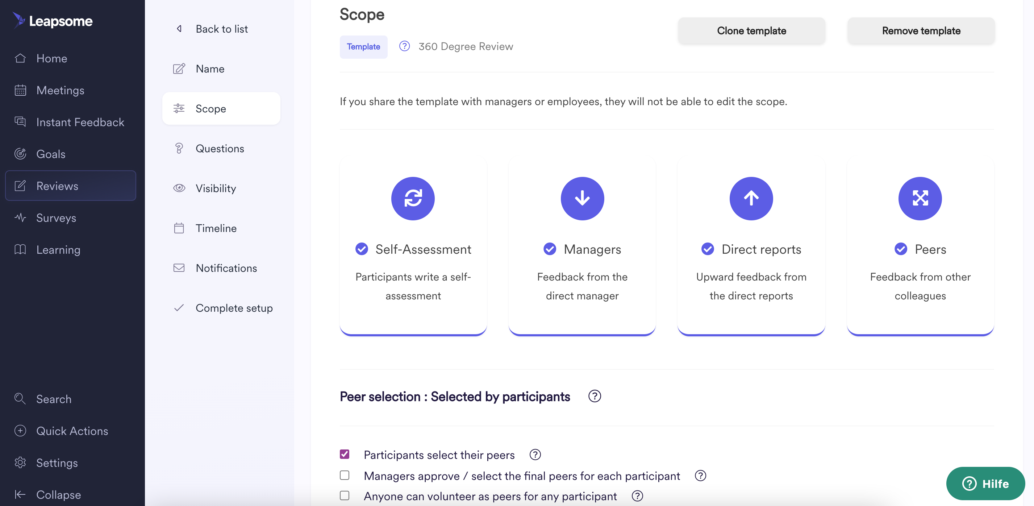Go Back to list

pos(222,29)
